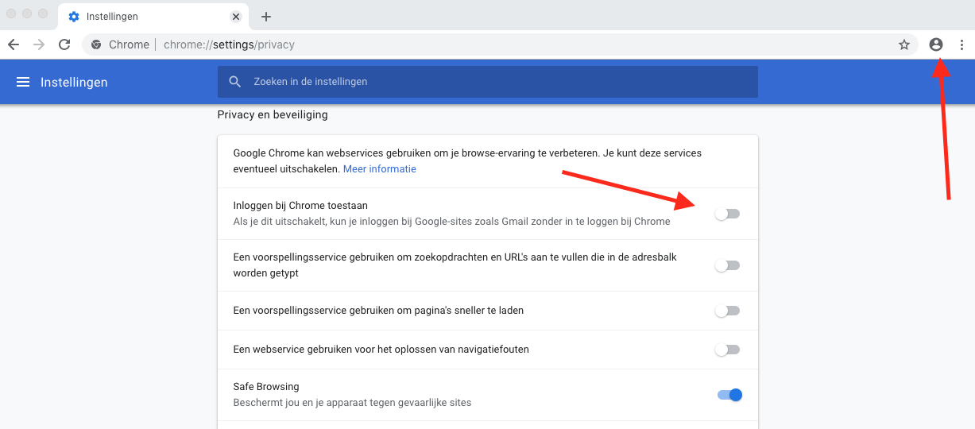Screen dimensions: 975x429
Task: Disable the Safe Browsing switch
Action: click(729, 395)
